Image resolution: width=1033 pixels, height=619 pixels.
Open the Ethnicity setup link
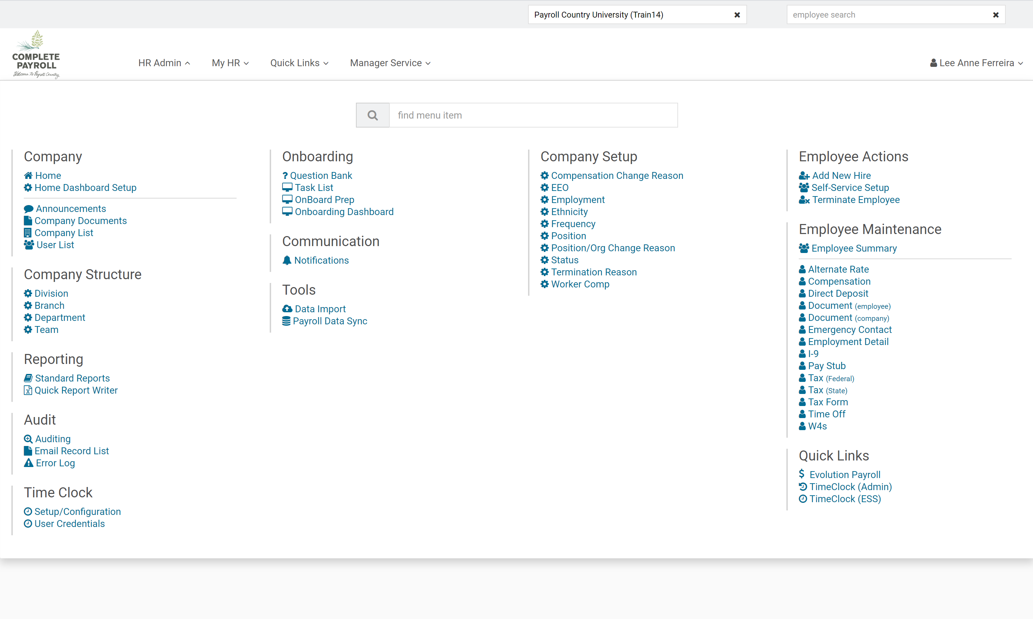pos(569,212)
